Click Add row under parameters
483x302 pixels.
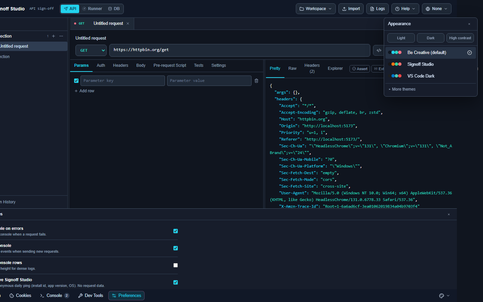pos(85,91)
